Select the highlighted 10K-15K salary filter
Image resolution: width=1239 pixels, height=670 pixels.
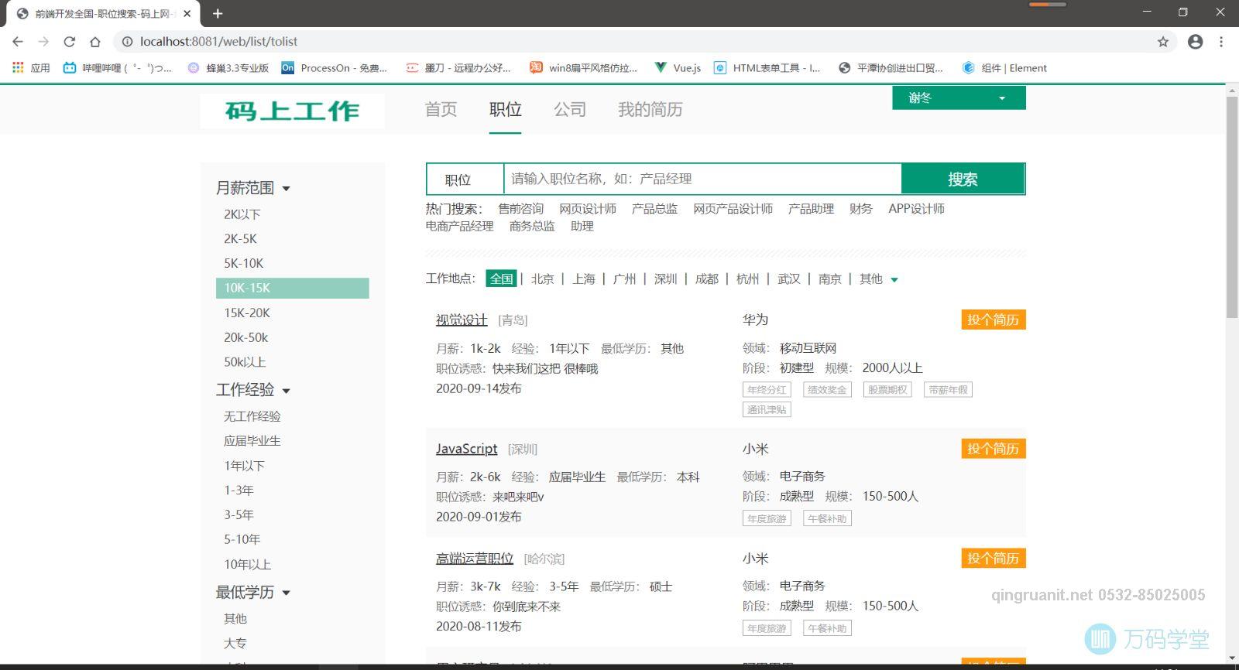(292, 288)
